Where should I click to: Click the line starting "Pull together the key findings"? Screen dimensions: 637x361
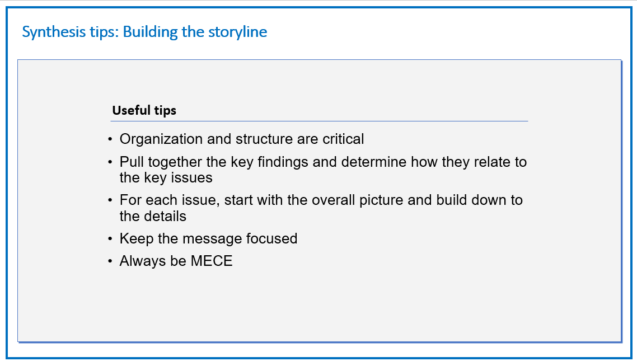tap(323, 162)
